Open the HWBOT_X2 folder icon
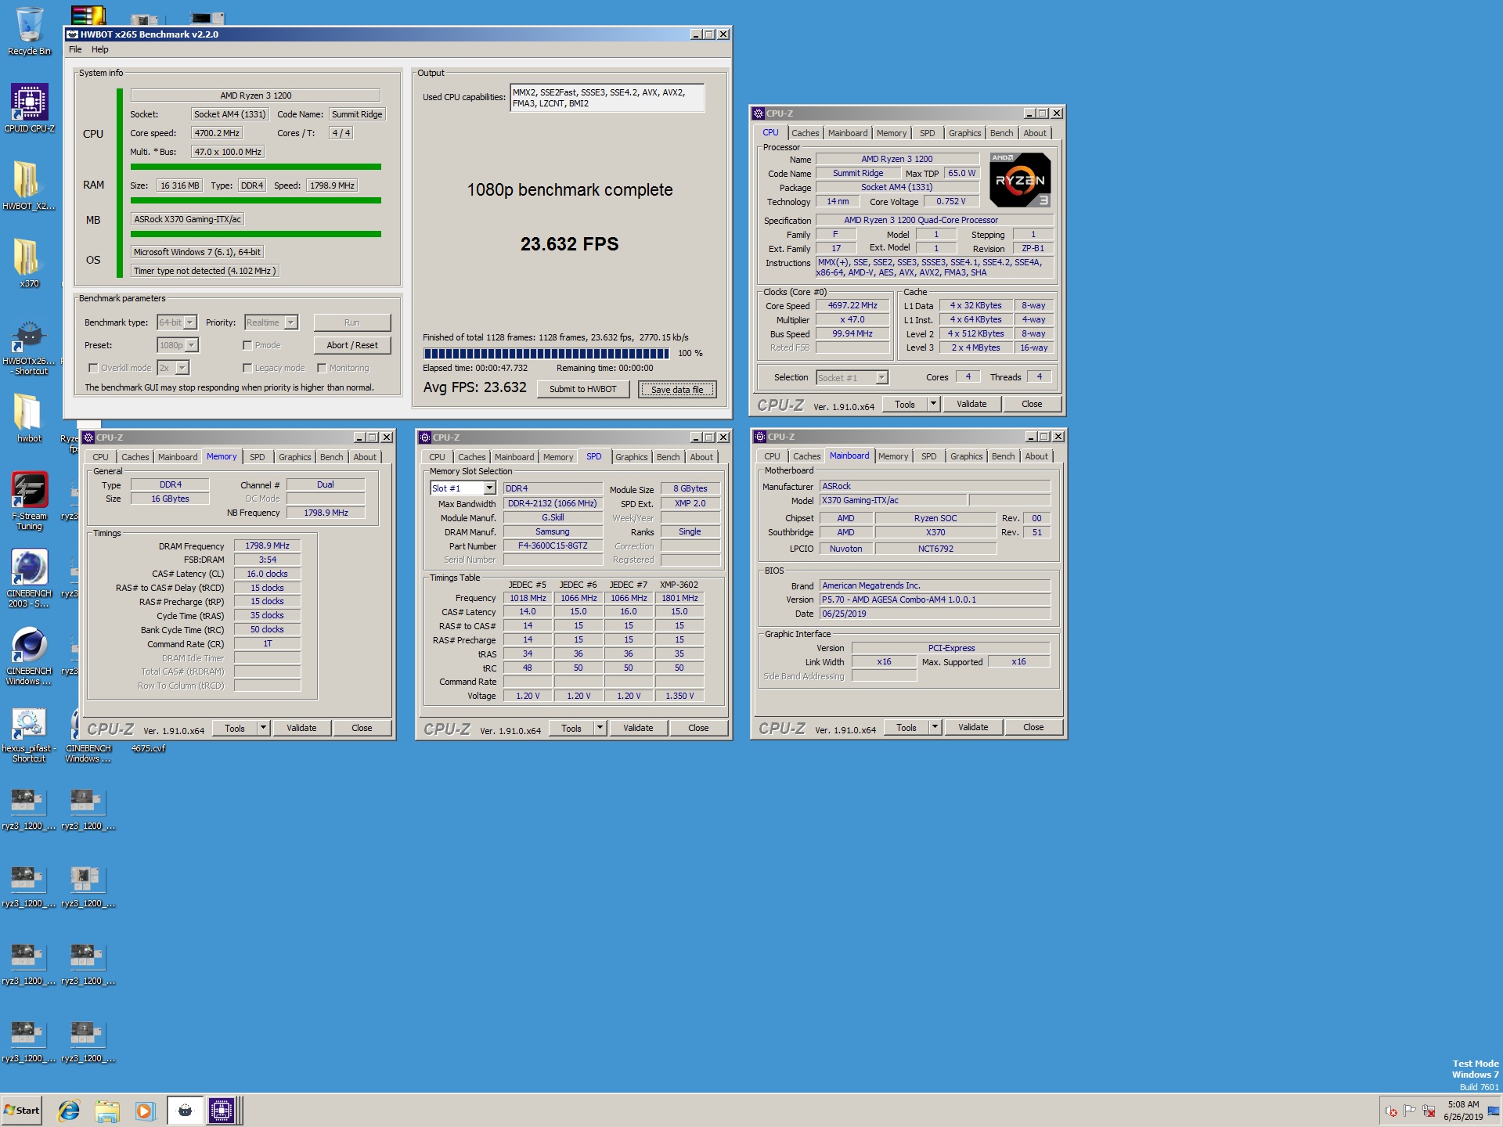1503x1127 pixels. (x=29, y=185)
